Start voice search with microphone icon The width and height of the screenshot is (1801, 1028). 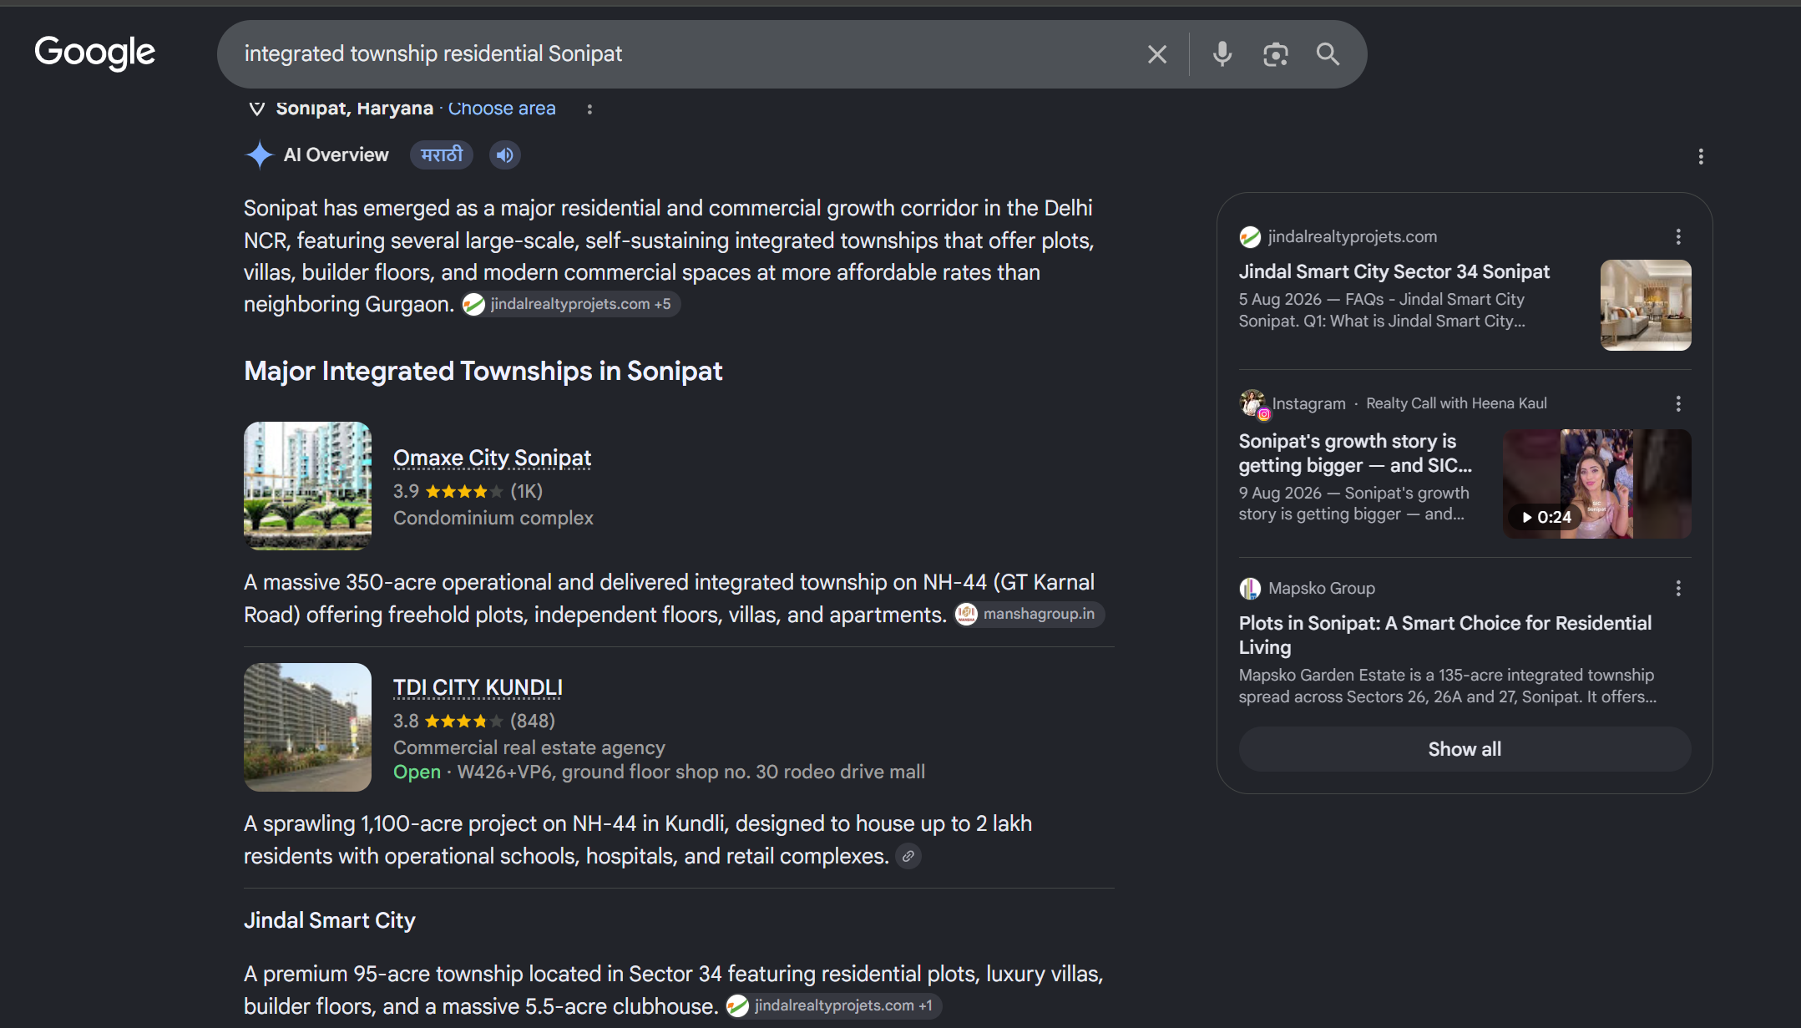[x=1222, y=54]
